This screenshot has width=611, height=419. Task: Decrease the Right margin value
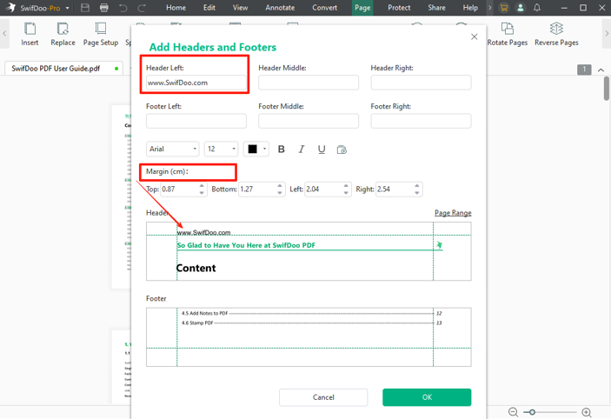coord(417,192)
